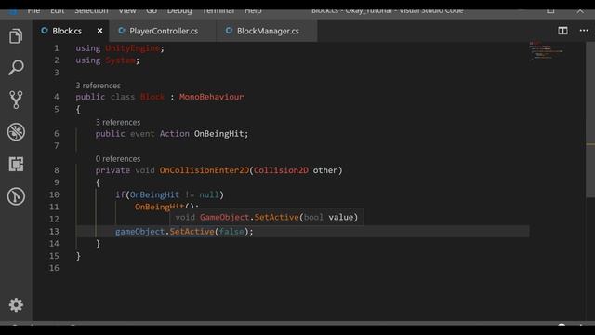Open the View menu

pyautogui.click(x=127, y=10)
